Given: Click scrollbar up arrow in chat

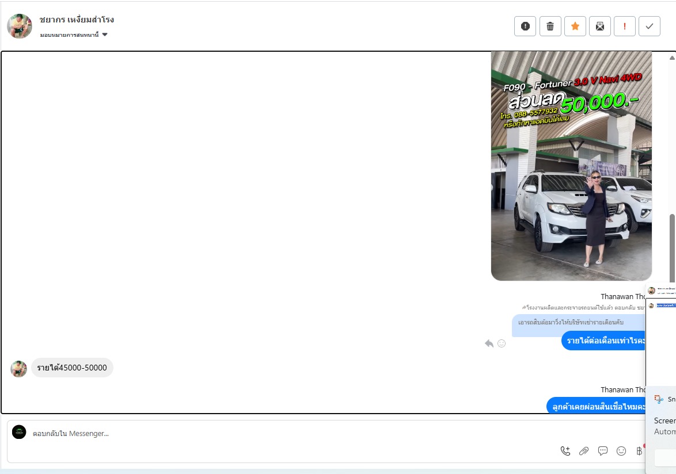Looking at the screenshot, I should pos(672,58).
